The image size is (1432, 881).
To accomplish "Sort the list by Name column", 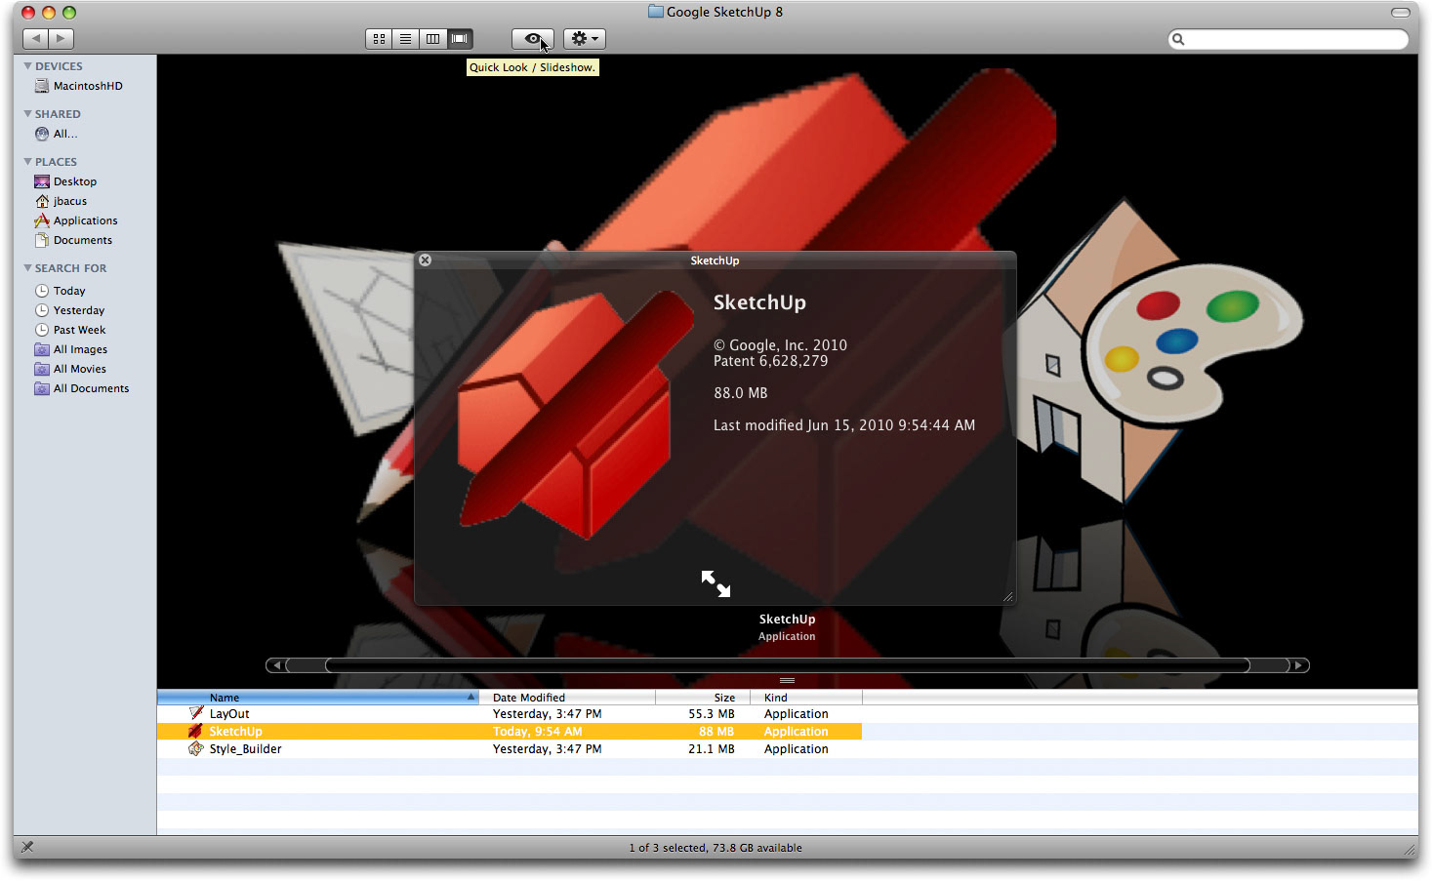I will [317, 698].
